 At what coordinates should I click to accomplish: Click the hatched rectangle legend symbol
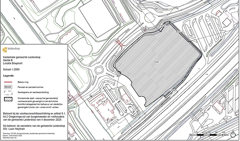click(8, 99)
